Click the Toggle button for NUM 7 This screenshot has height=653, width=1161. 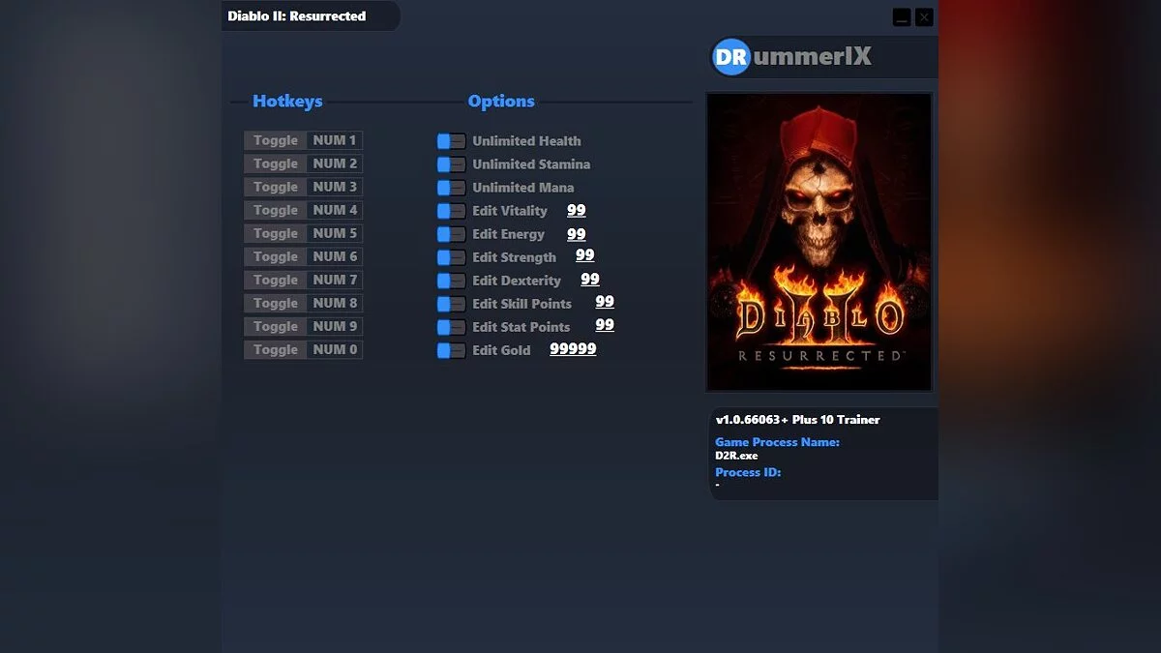click(x=276, y=280)
